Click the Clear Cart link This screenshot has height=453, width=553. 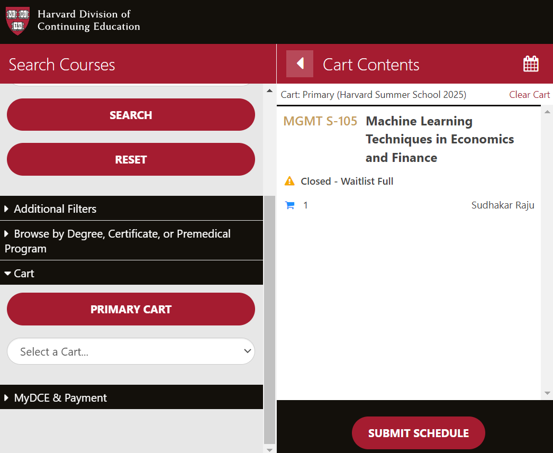pos(529,95)
